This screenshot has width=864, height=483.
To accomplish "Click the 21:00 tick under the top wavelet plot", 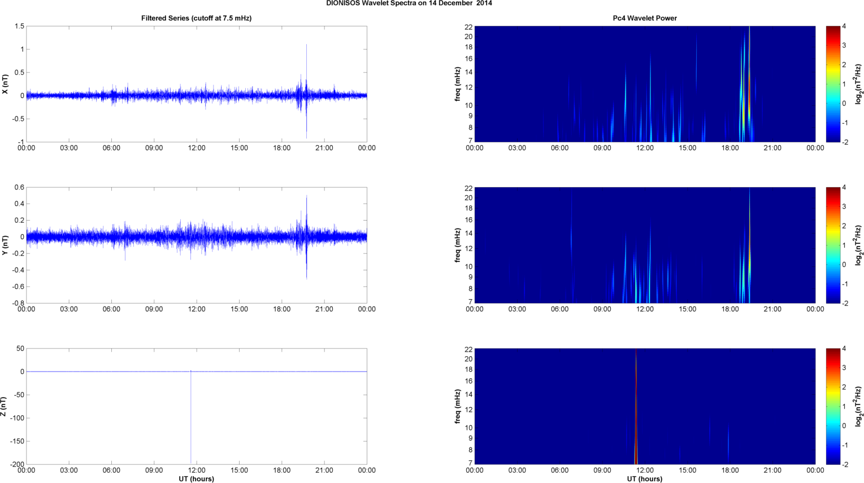I will (x=772, y=148).
